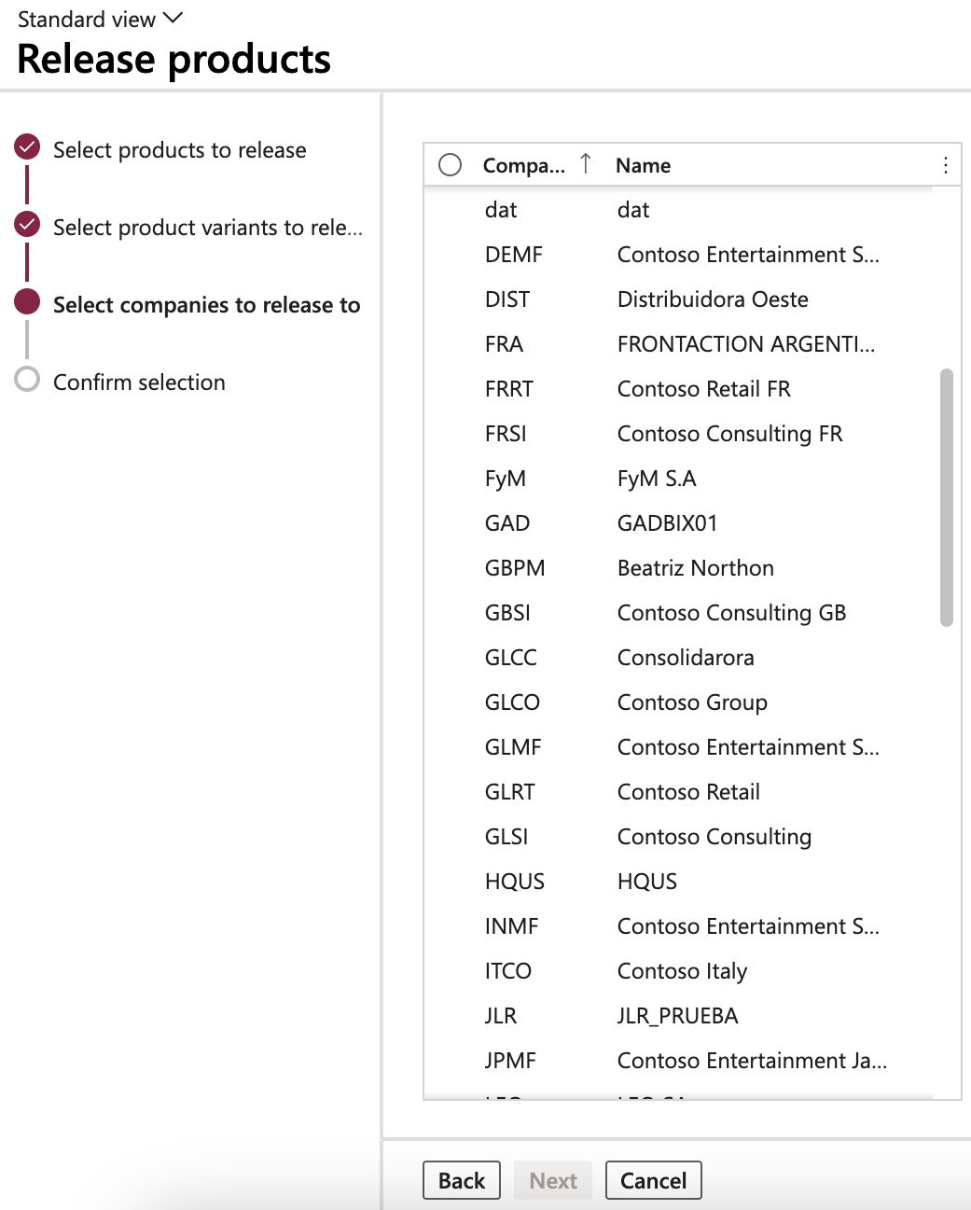Select the INMF company code
Viewport: 971px width, 1210px height.
click(x=511, y=926)
